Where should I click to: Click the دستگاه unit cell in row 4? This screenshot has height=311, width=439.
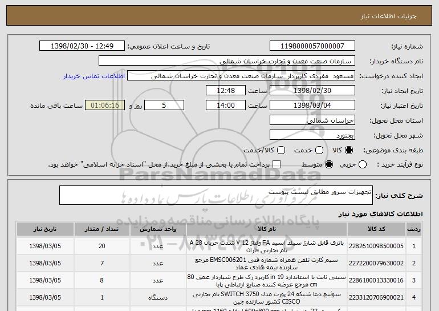point(158,297)
